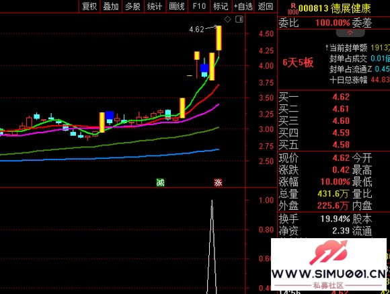390x294 pixels.
Task: Select 买三 bid price 4.60
Action: click(341, 120)
